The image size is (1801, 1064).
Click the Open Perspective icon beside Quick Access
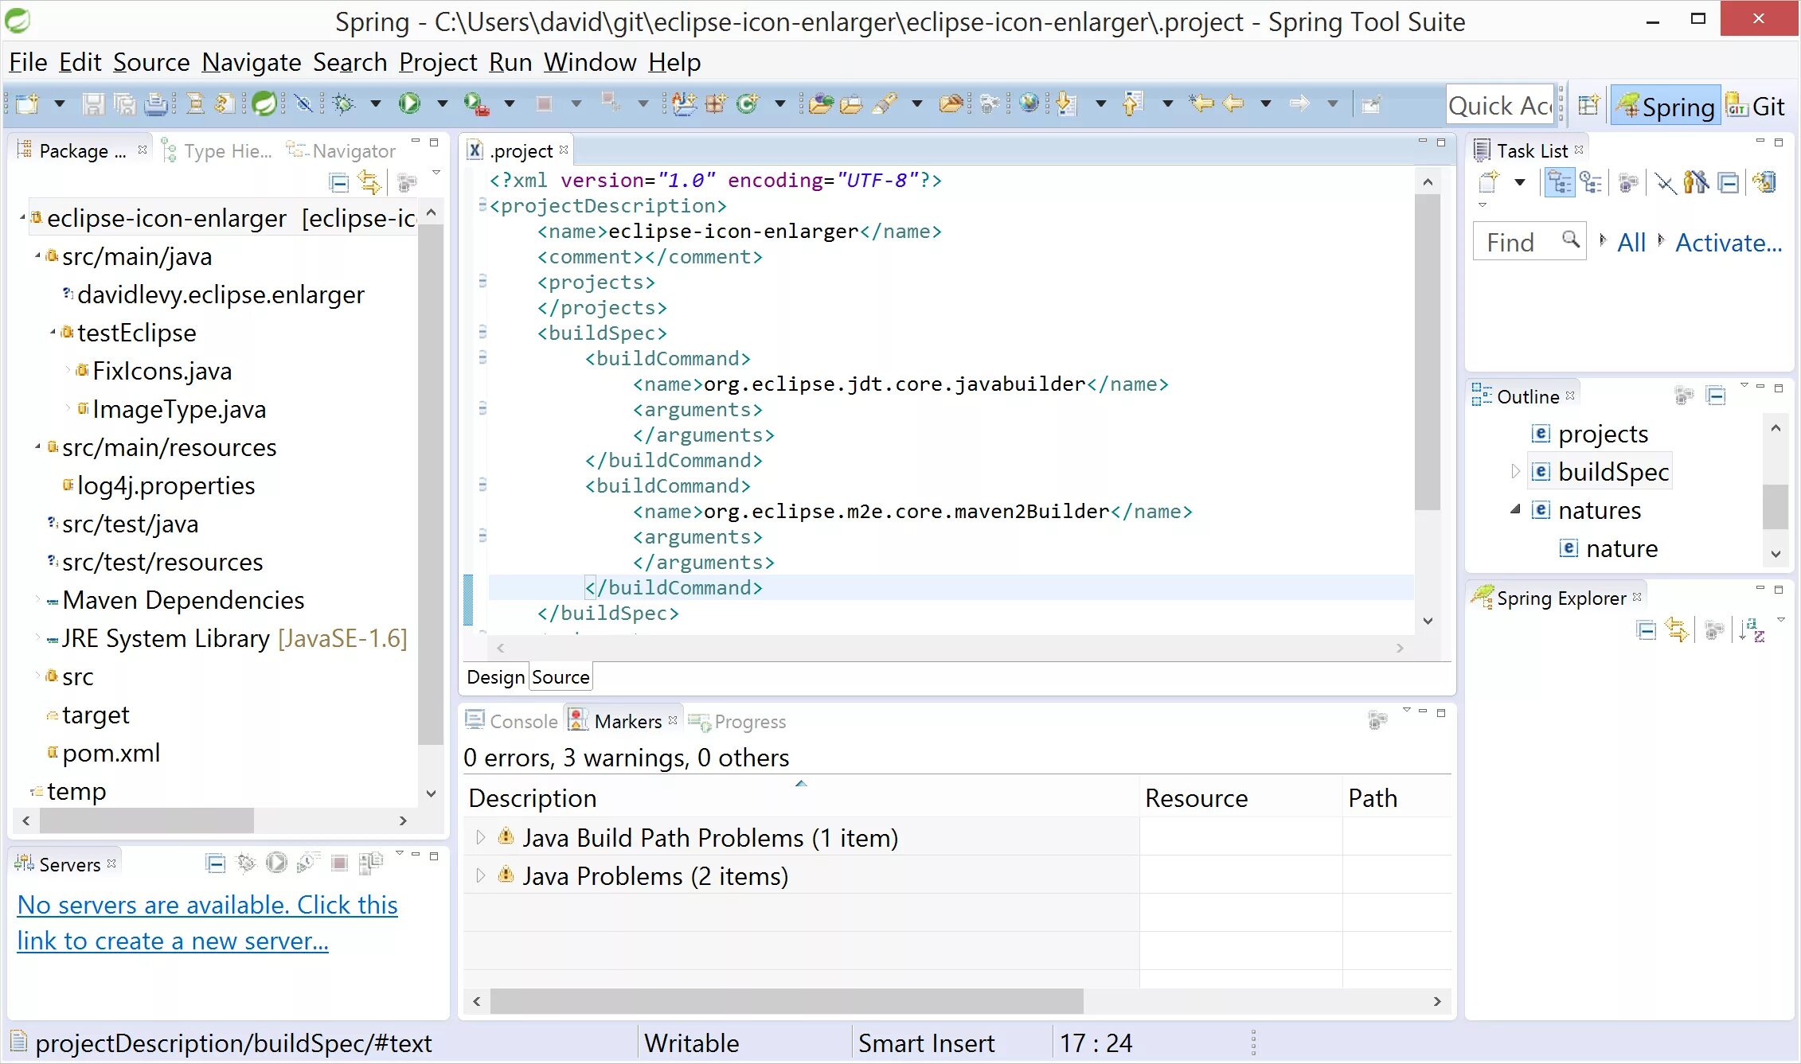[x=1588, y=105]
